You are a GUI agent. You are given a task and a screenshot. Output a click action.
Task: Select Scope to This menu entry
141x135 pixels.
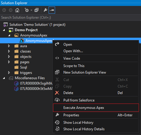coord(96,66)
